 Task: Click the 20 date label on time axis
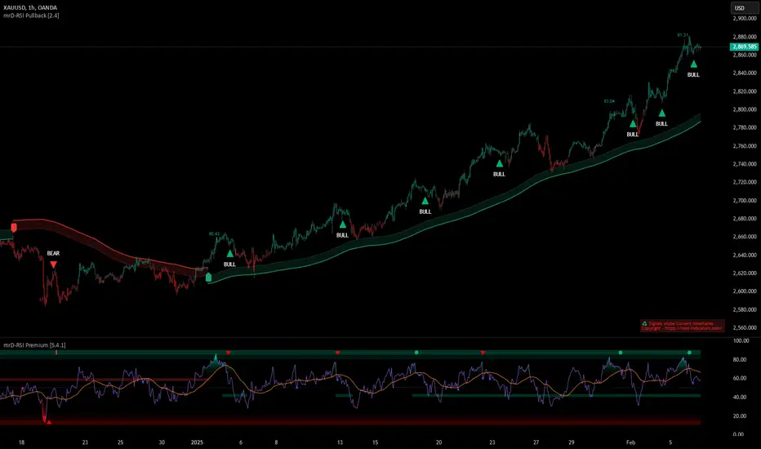(438, 442)
